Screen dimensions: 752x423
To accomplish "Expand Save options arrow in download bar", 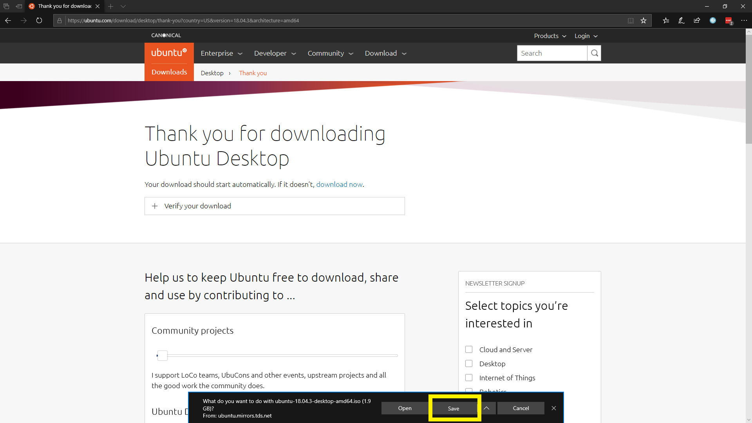I will click(486, 408).
